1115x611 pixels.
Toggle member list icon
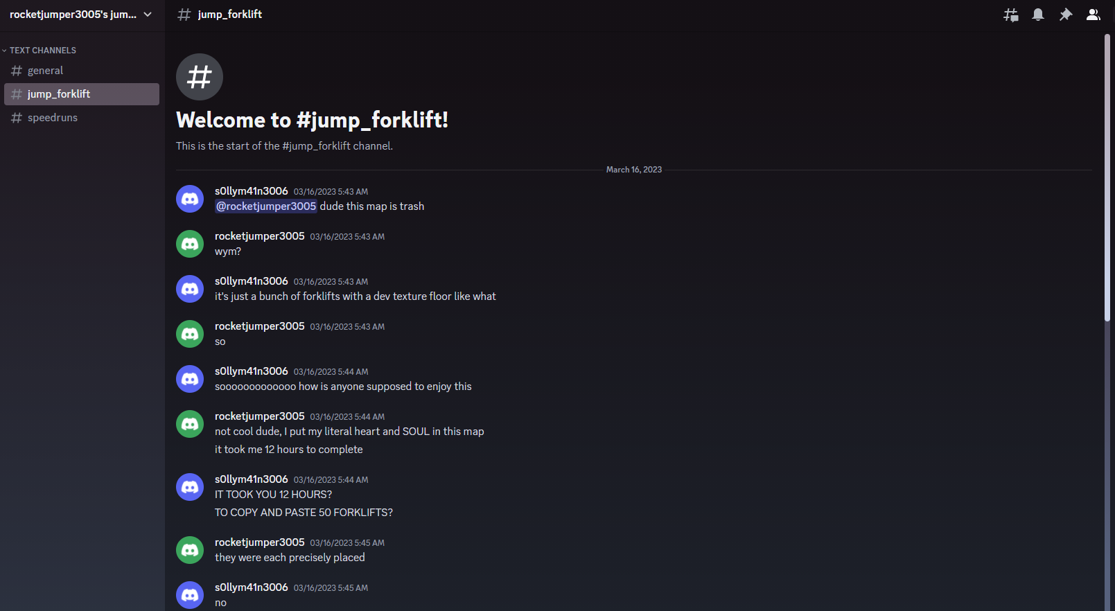point(1094,15)
